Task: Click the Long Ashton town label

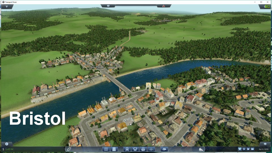Action: pos(166,21)
